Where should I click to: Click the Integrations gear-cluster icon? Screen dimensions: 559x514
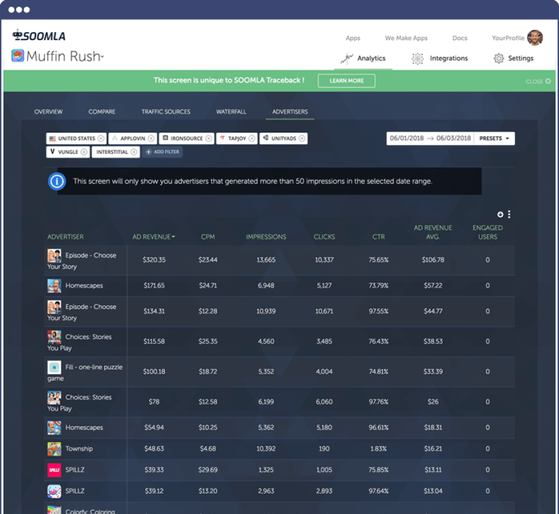(417, 58)
